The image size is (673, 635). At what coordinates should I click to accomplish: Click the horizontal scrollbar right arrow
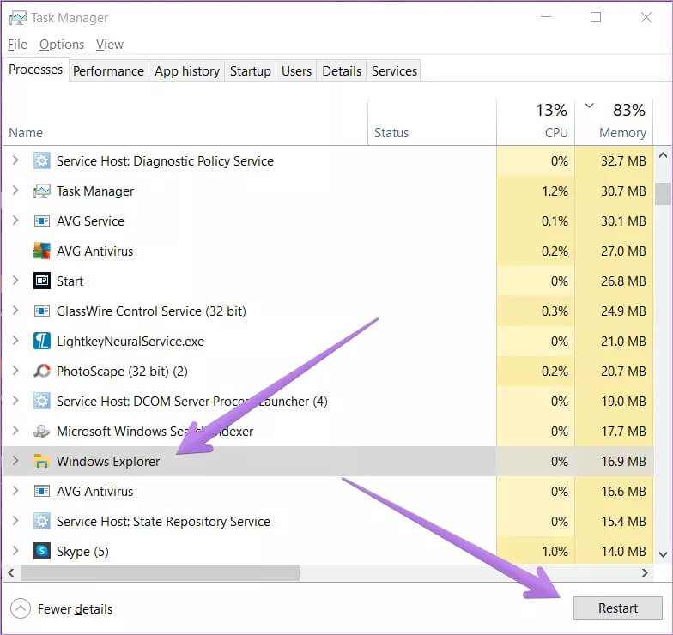pos(645,573)
